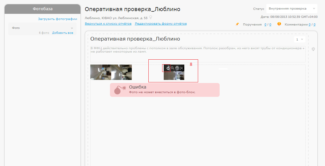Go to Вернуться к списку отчётов

point(108,24)
